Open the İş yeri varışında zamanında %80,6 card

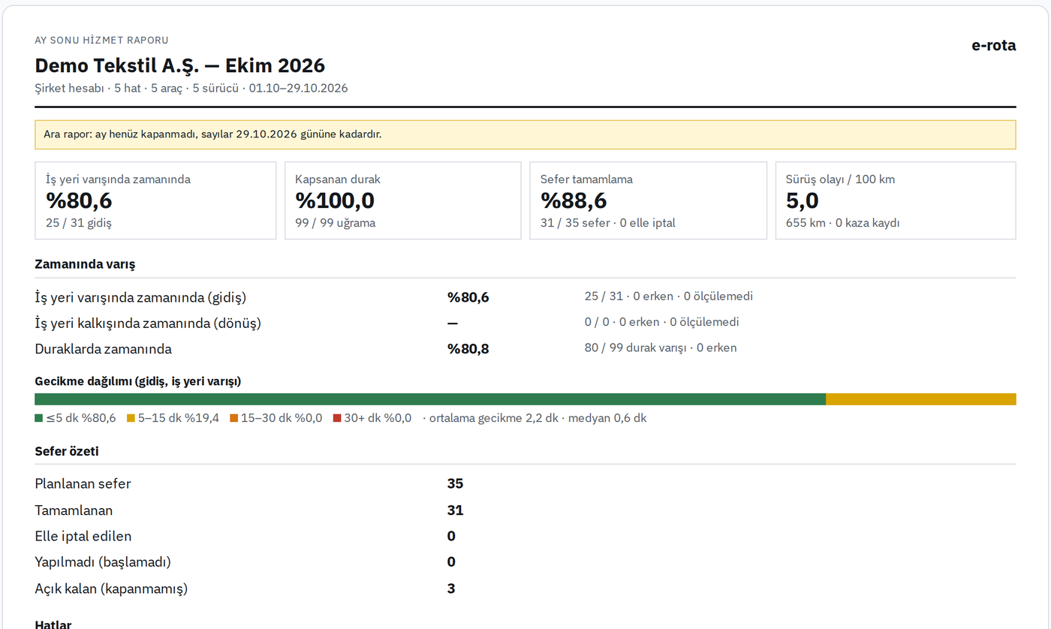[155, 200]
